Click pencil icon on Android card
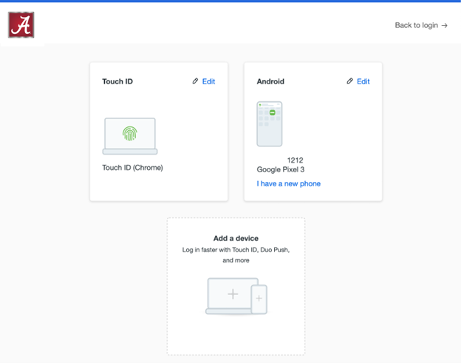This screenshot has height=363, width=461. point(349,81)
